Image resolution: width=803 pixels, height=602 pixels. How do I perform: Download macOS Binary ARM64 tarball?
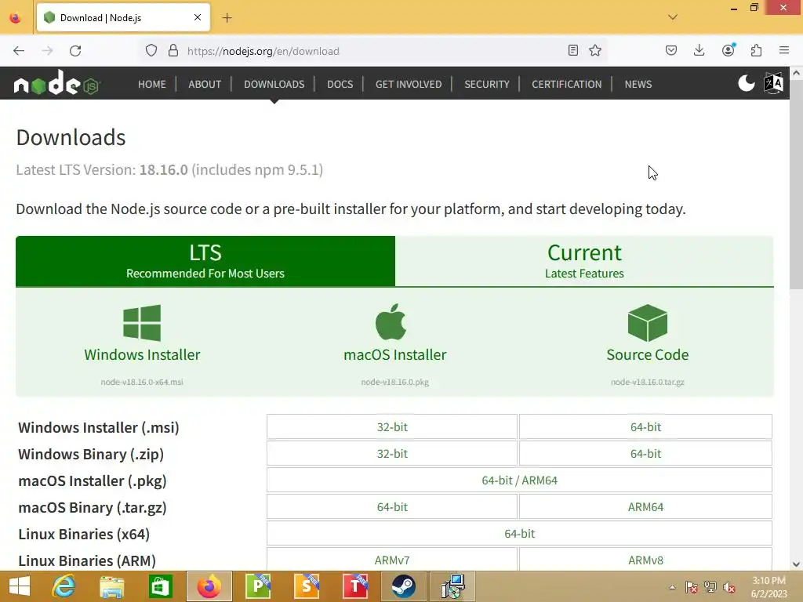[x=645, y=507]
